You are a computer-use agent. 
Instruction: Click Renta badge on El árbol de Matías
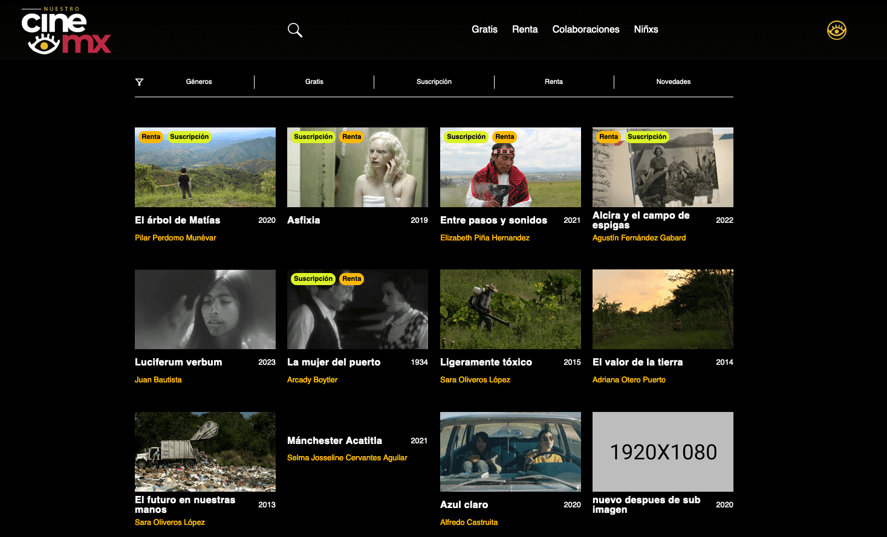(151, 137)
